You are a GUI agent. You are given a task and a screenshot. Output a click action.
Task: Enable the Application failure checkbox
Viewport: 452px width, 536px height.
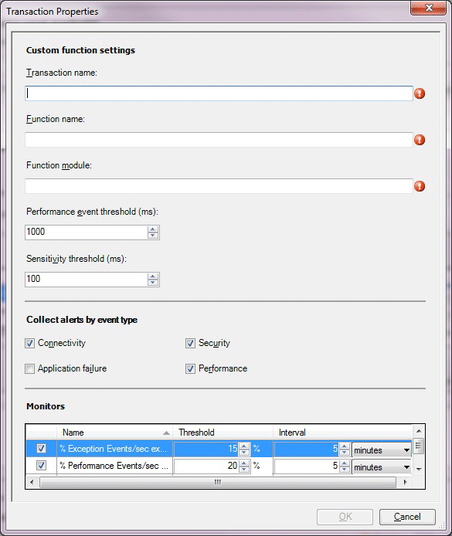point(29,369)
